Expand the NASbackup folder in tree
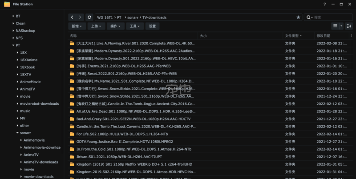 [12, 31]
